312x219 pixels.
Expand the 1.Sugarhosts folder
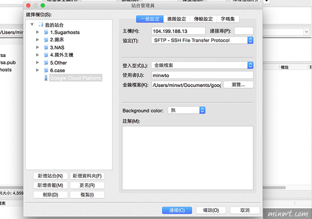point(37,32)
